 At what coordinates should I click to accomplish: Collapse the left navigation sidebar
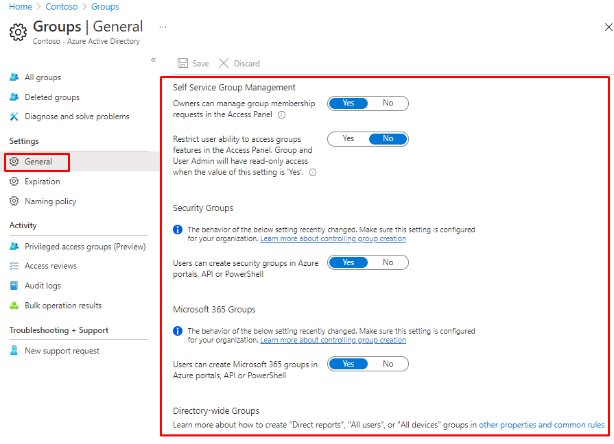154,60
